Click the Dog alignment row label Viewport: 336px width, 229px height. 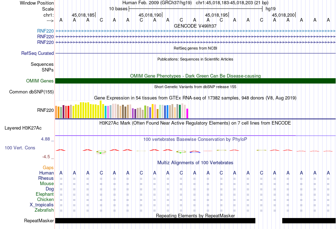[50, 189]
